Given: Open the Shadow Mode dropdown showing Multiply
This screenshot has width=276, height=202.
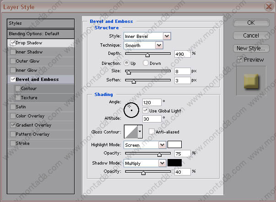Looking at the screenshot, I should (x=145, y=163).
